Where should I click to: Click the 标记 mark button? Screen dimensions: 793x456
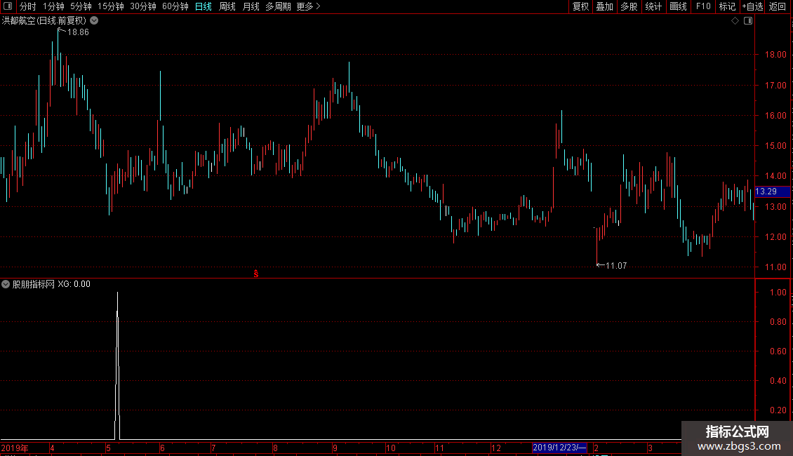(727, 6)
